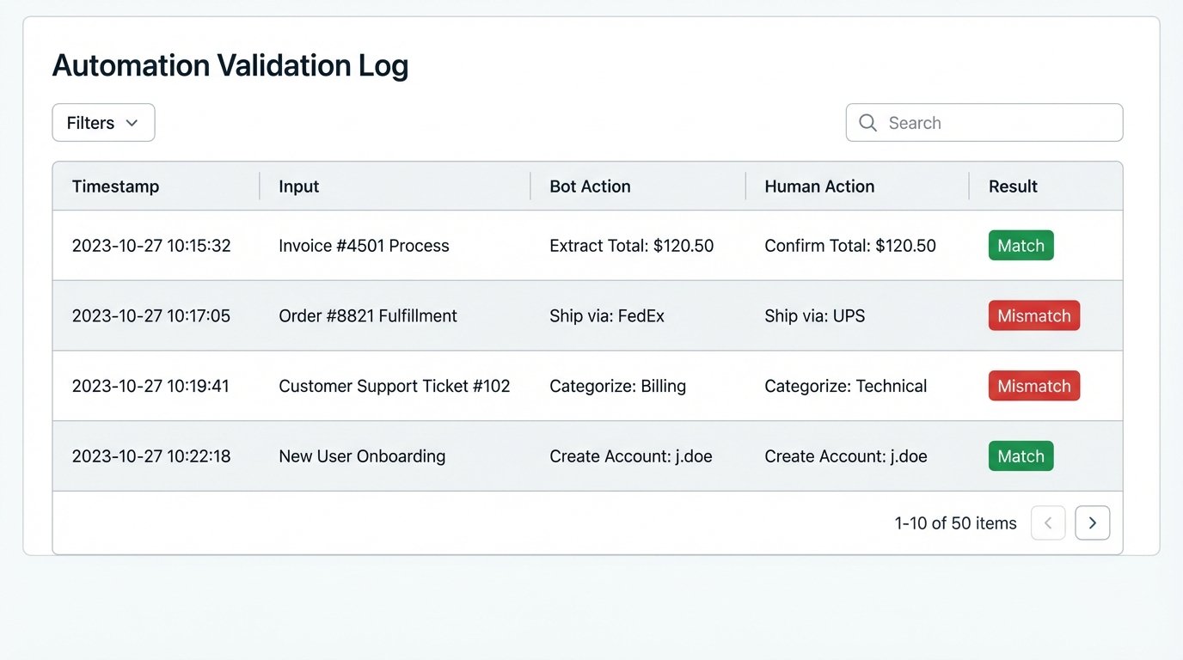Image resolution: width=1183 pixels, height=660 pixels.
Task: Sort by the Result column
Action: 1012,186
